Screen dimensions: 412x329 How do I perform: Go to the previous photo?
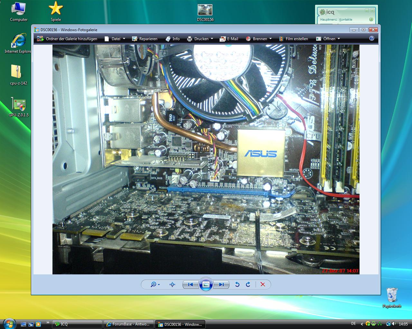coord(191,284)
